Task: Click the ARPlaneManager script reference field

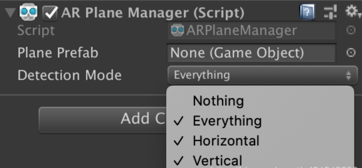Action: pos(251,30)
